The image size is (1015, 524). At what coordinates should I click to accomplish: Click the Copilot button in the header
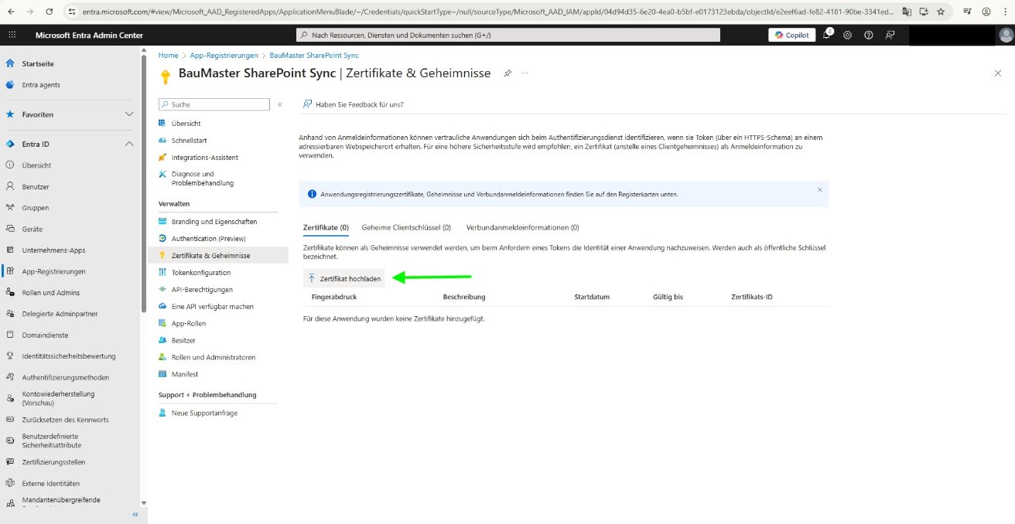(791, 35)
